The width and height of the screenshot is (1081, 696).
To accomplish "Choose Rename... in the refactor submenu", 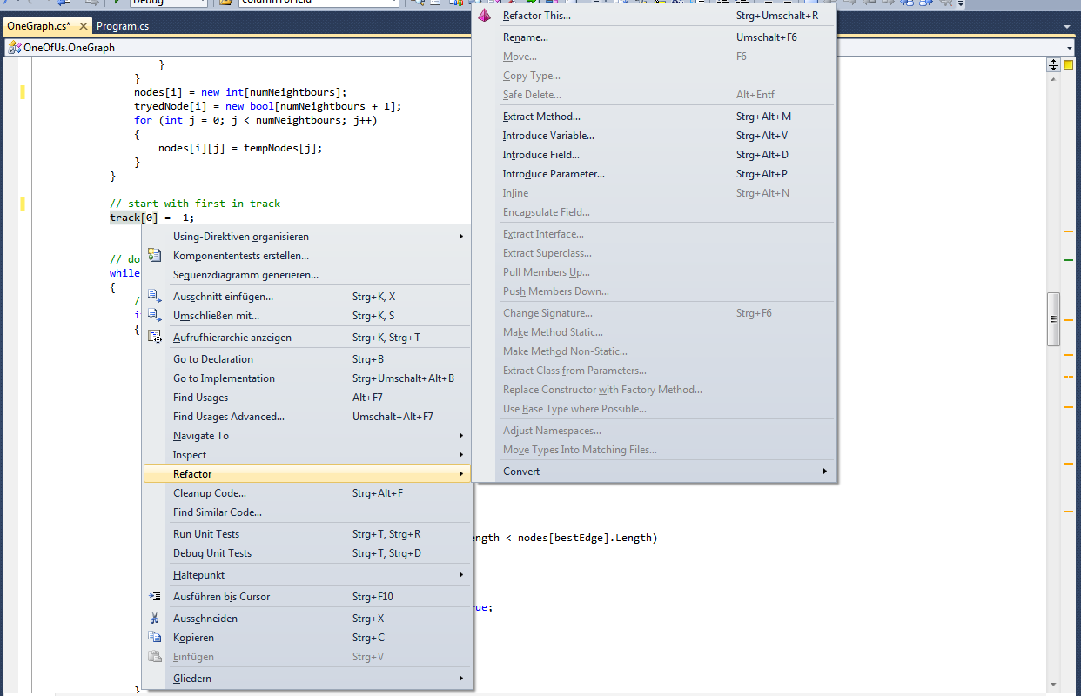I will tap(525, 37).
